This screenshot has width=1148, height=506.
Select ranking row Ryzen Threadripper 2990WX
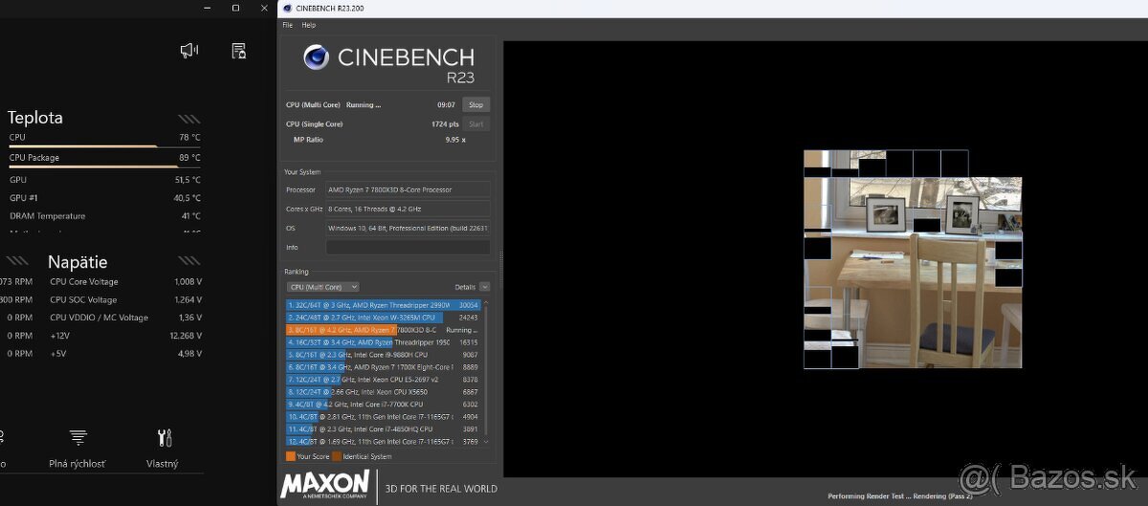click(x=383, y=304)
